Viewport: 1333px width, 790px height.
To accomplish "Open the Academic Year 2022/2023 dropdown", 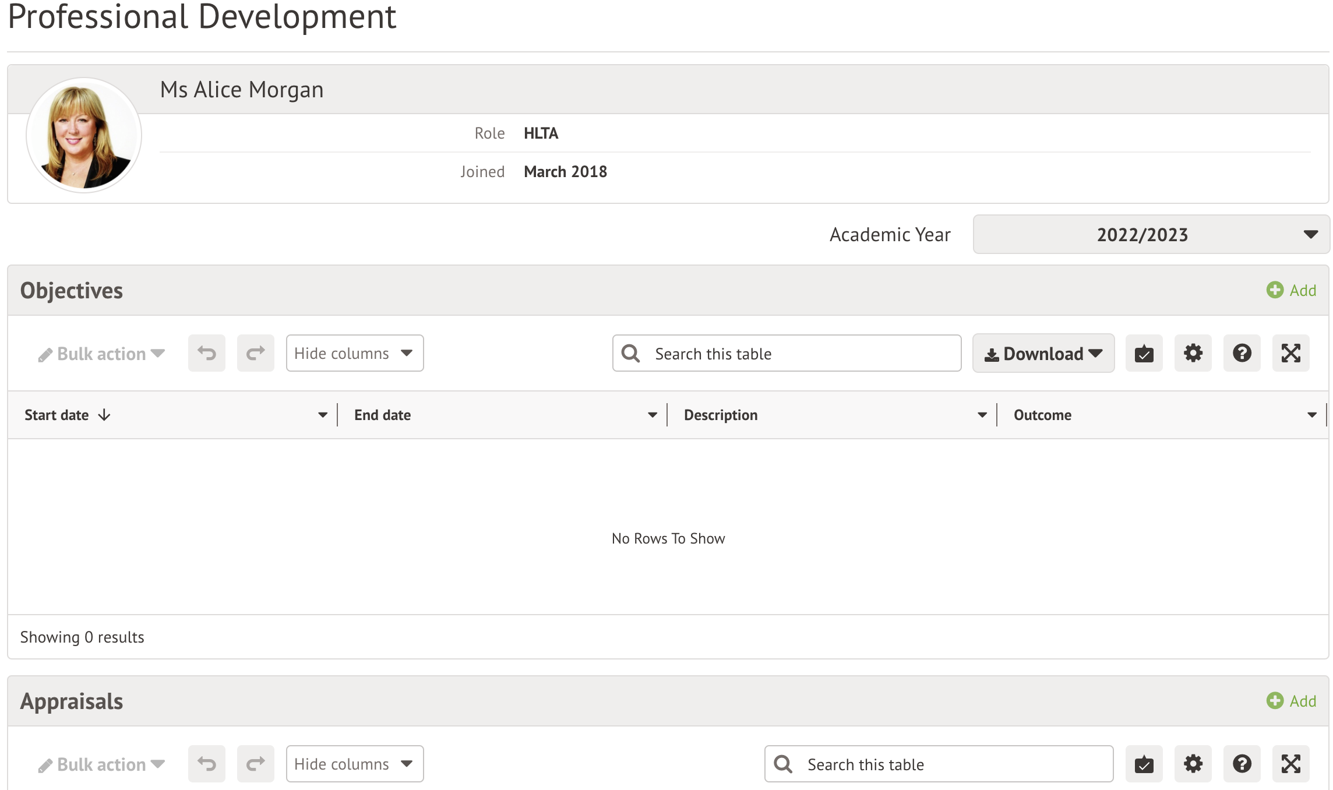I will [1151, 234].
